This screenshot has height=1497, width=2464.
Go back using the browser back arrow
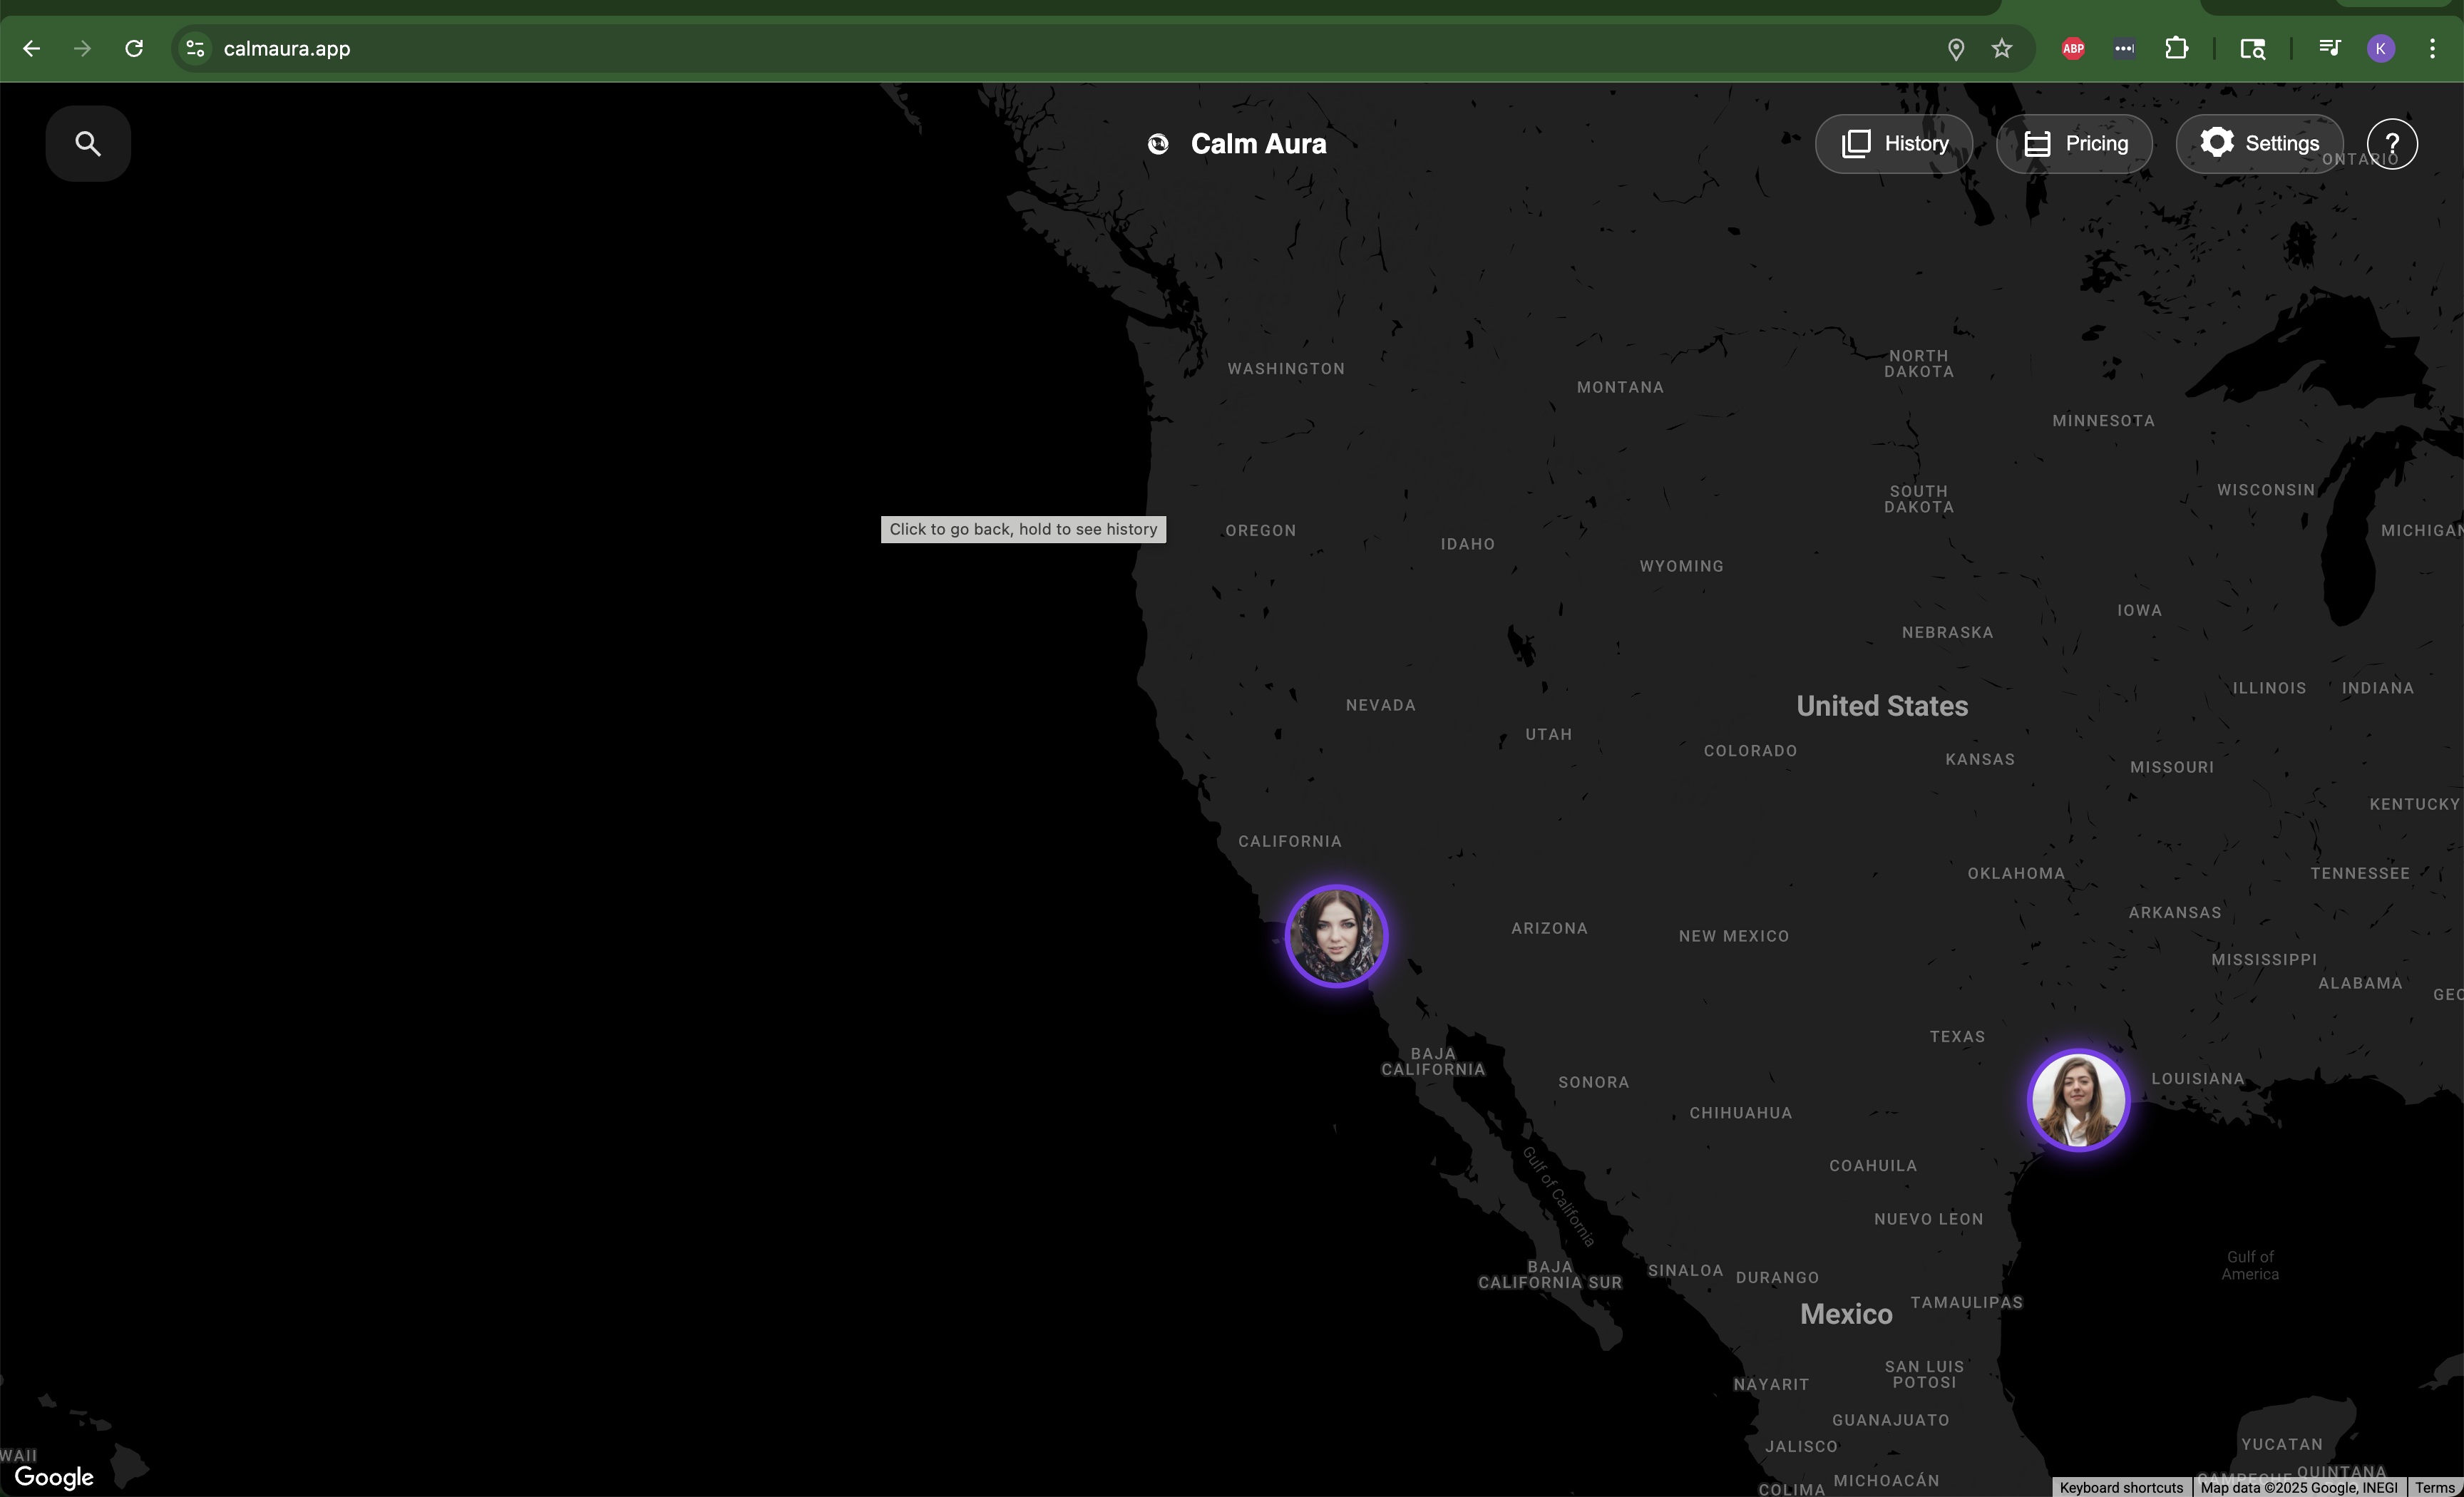[x=32, y=48]
